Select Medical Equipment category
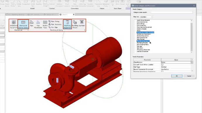This screenshot has width=202, height=113. coord(143,36)
